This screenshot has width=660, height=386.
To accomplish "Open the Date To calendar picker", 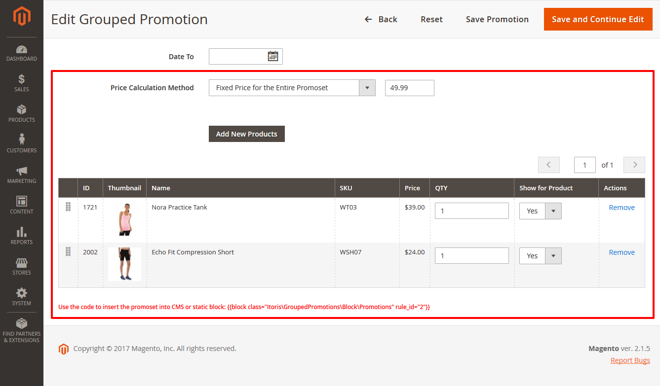I will point(273,56).
